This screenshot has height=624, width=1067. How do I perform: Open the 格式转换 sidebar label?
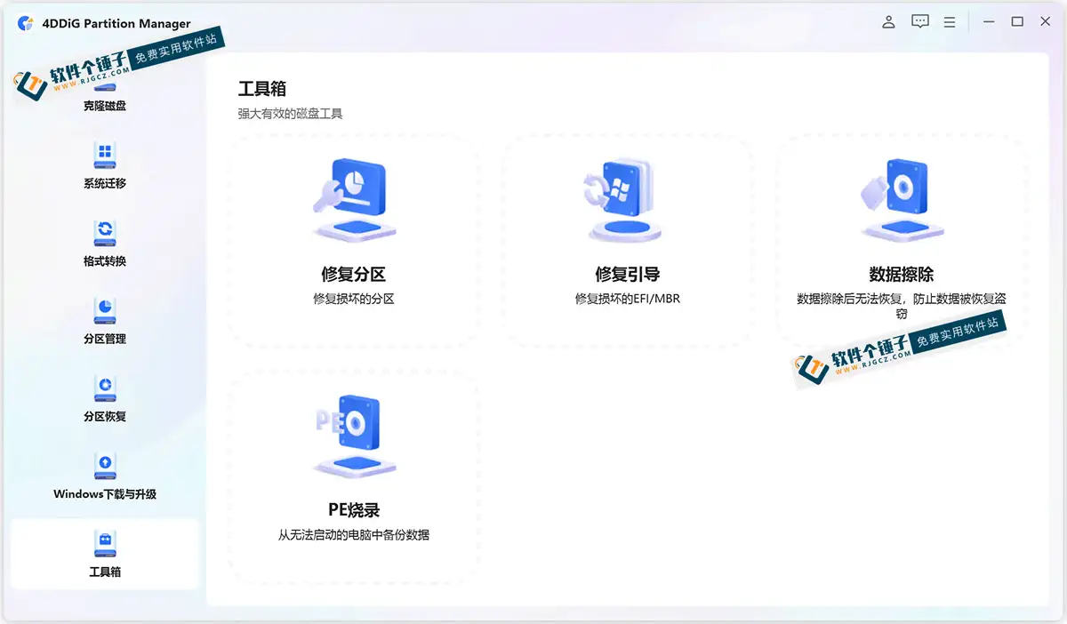click(x=105, y=261)
